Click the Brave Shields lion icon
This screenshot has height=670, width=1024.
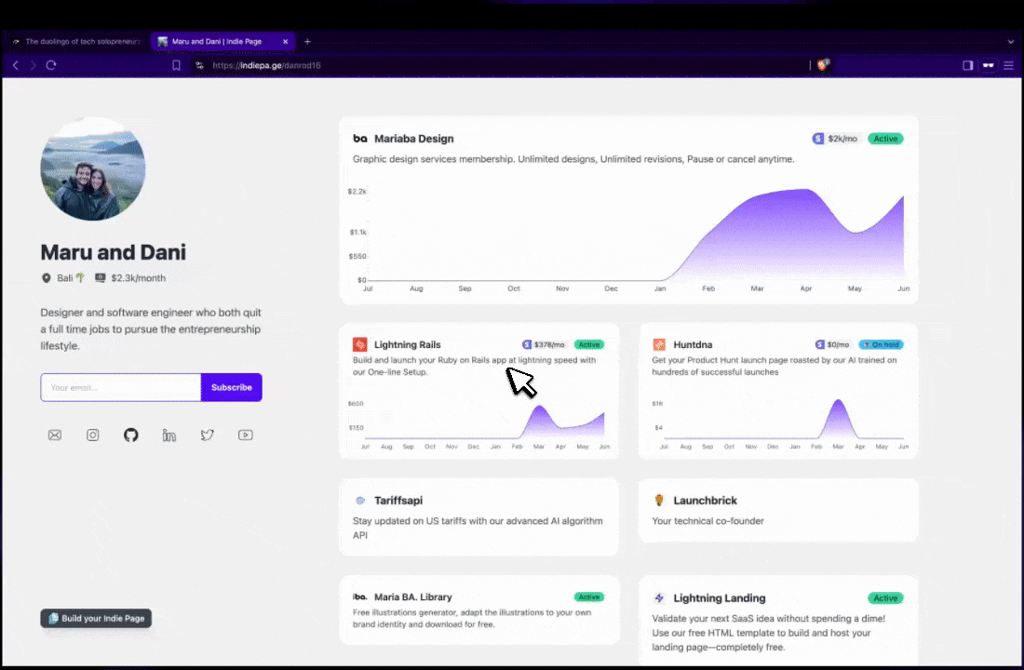coord(823,65)
